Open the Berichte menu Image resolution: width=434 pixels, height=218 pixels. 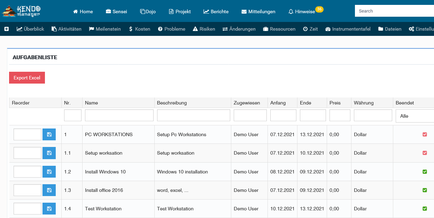[x=216, y=11]
